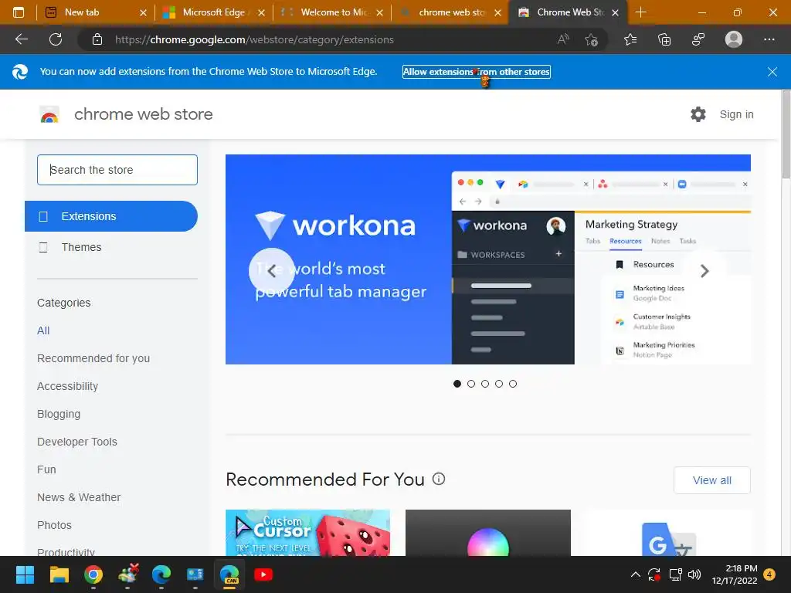Add this page to favorites star
791x593 pixels.
[591, 39]
